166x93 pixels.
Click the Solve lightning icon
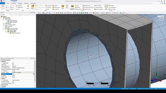click(28, 6)
